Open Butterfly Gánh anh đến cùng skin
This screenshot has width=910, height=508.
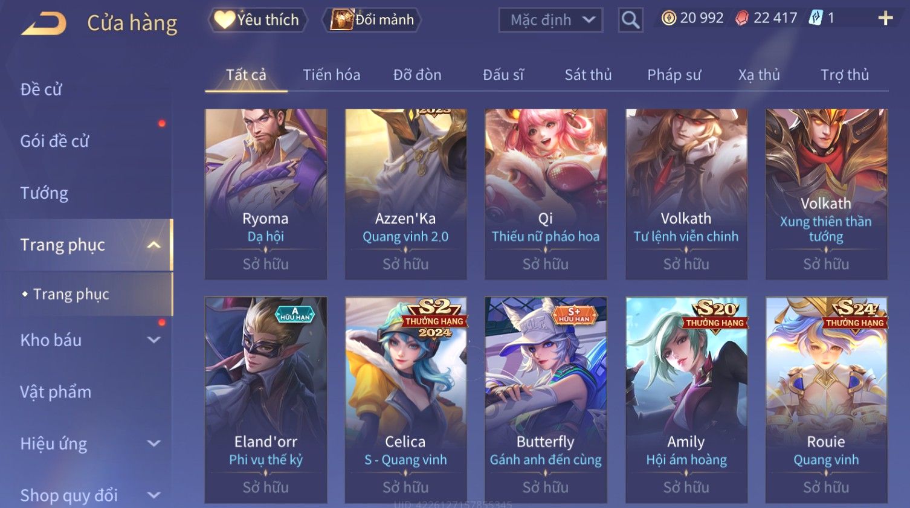point(546,400)
